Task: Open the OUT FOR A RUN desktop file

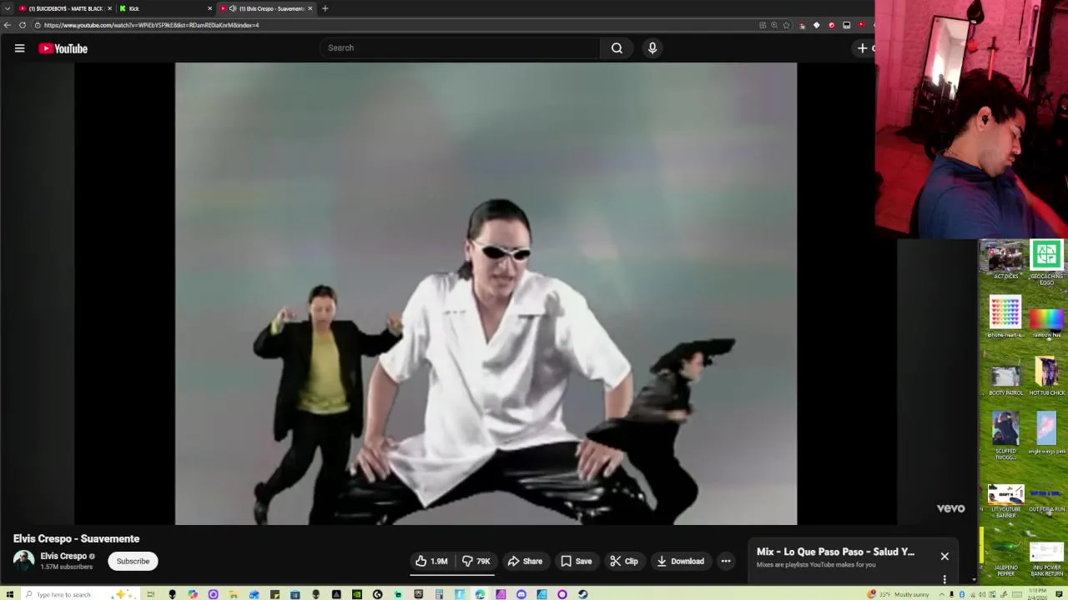Action: (x=1046, y=498)
